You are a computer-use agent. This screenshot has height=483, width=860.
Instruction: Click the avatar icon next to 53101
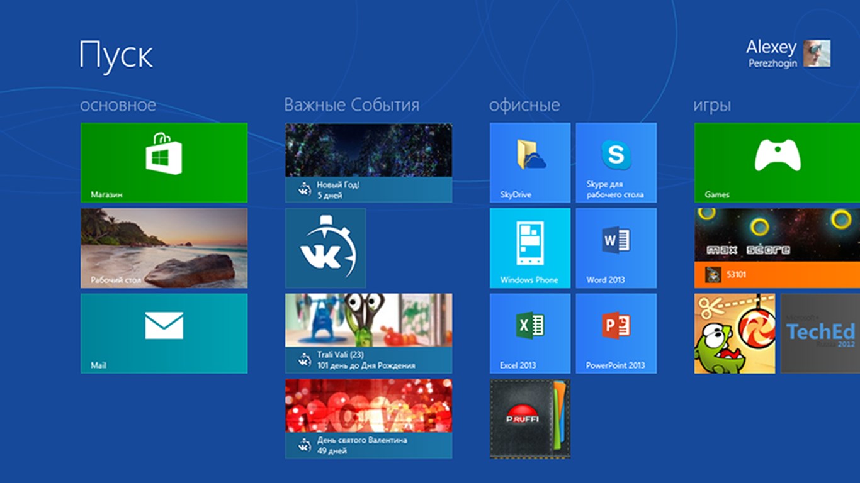[x=713, y=275]
